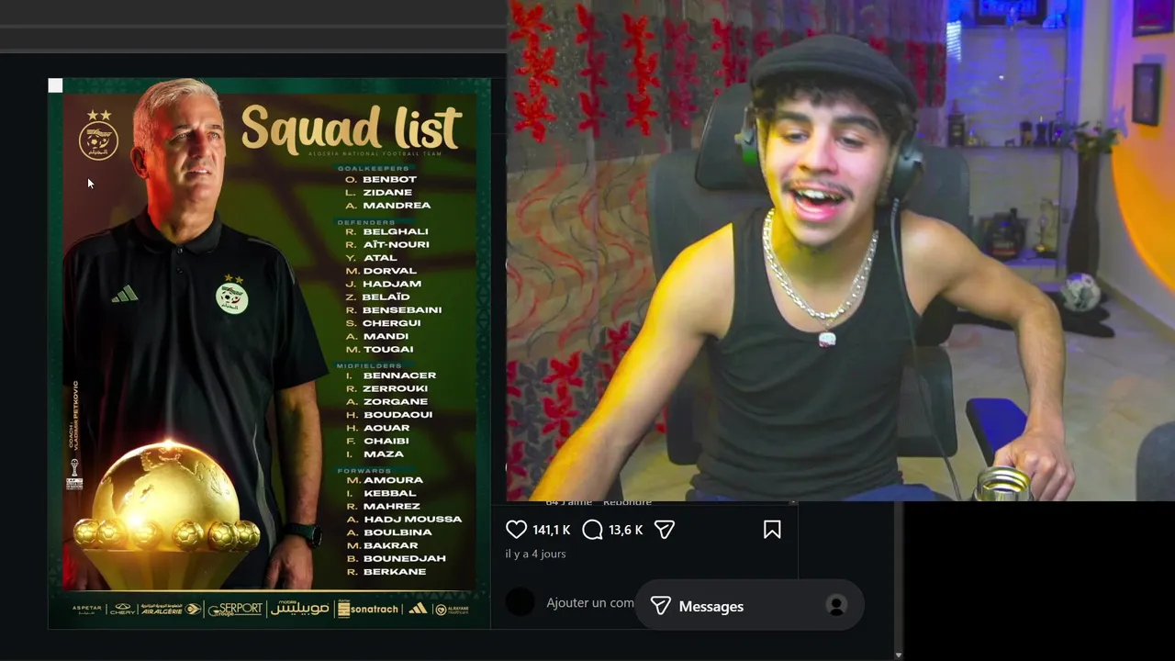The width and height of the screenshot is (1175, 661).
Task: Open the Messages label button
Action: click(711, 606)
